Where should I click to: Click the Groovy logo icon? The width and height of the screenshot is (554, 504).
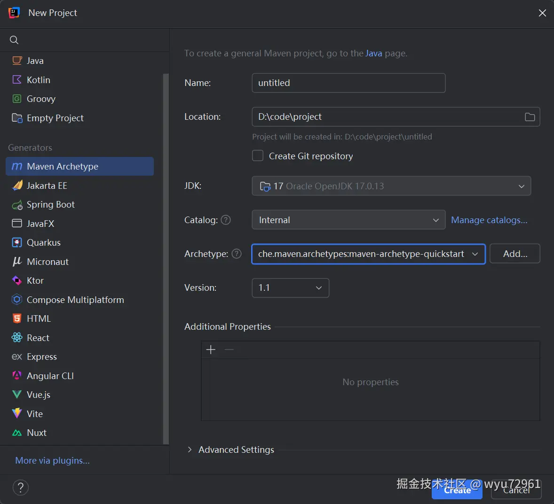click(x=17, y=99)
